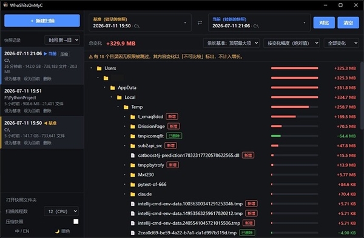Click the sub2api_src folder icon
This screenshot has width=364, height=238.
[133, 146]
